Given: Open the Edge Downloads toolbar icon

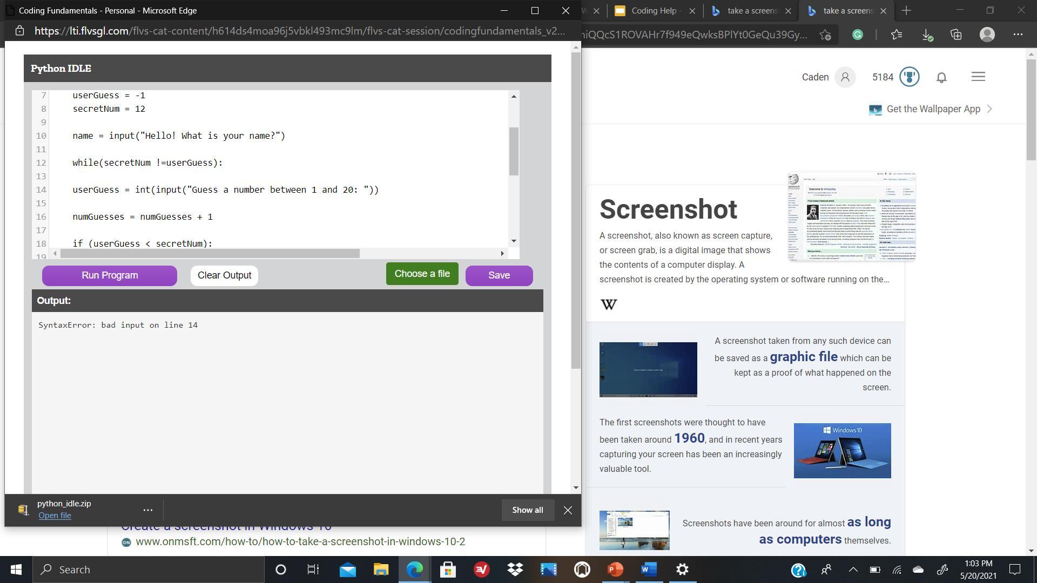Looking at the screenshot, I should [x=927, y=35].
